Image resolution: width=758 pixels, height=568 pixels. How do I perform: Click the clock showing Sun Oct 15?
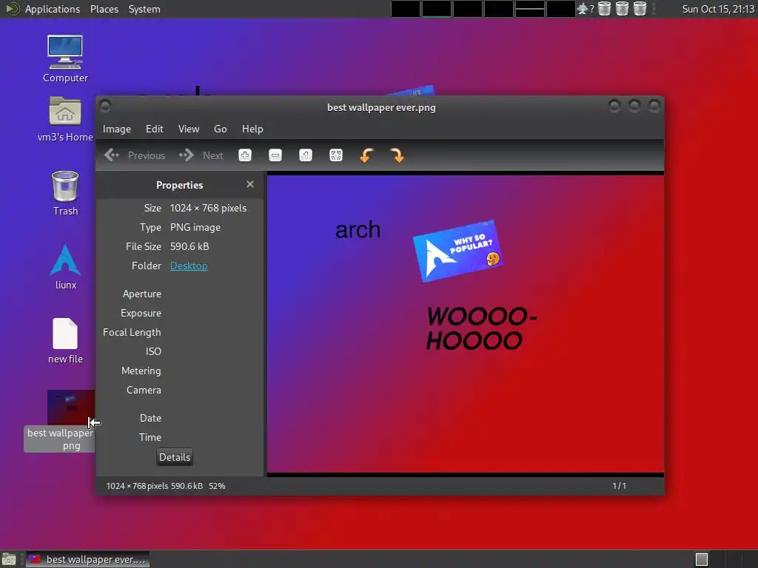coord(718,9)
